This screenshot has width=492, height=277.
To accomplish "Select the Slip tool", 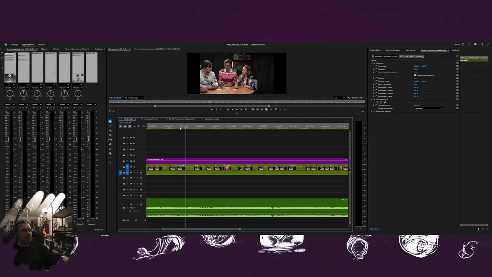I will coord(110,140).
